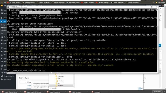The width and height of the screenshot is (166, 93).
Task: Click the WordPress home icon in admin bar
Action: click(x=5, y=6)
